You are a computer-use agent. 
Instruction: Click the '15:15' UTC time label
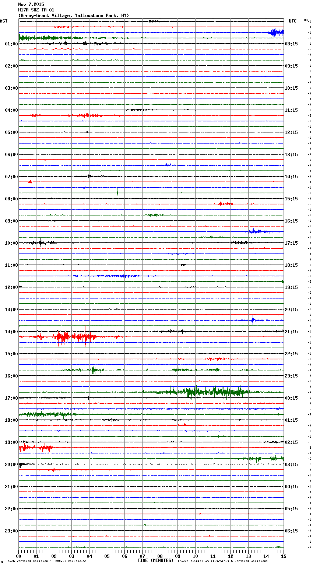pyautogui.click(x=291, y=199)
